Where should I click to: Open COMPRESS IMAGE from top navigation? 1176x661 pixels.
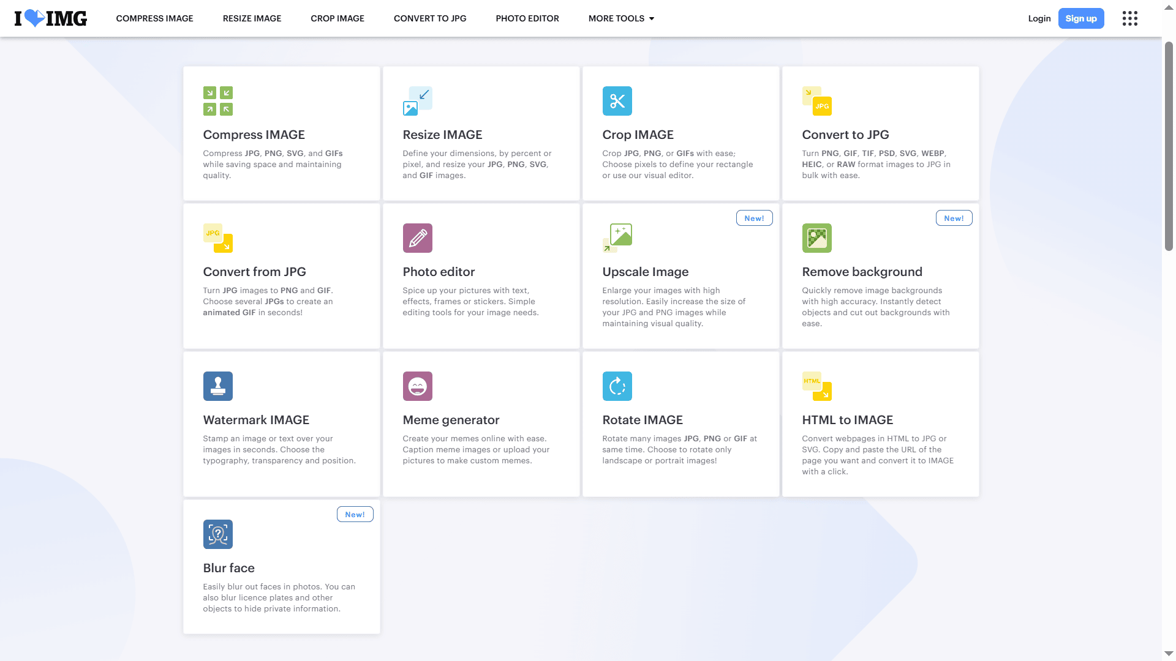pyautogui.click(x=154, y=18)
